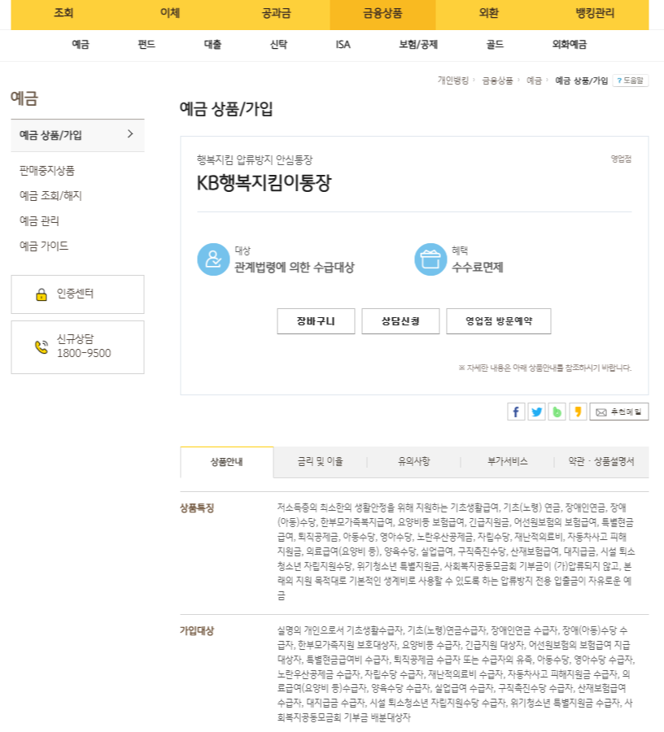Image resolution: width=664 pixels, height=732 pixels.
Task: Click subtitle 행복지킴 압류방지 안심통장
Action: [255, 159]
